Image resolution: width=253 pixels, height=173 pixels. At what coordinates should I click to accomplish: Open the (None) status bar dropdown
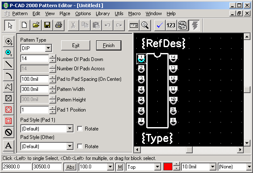(x=249, y=167)
